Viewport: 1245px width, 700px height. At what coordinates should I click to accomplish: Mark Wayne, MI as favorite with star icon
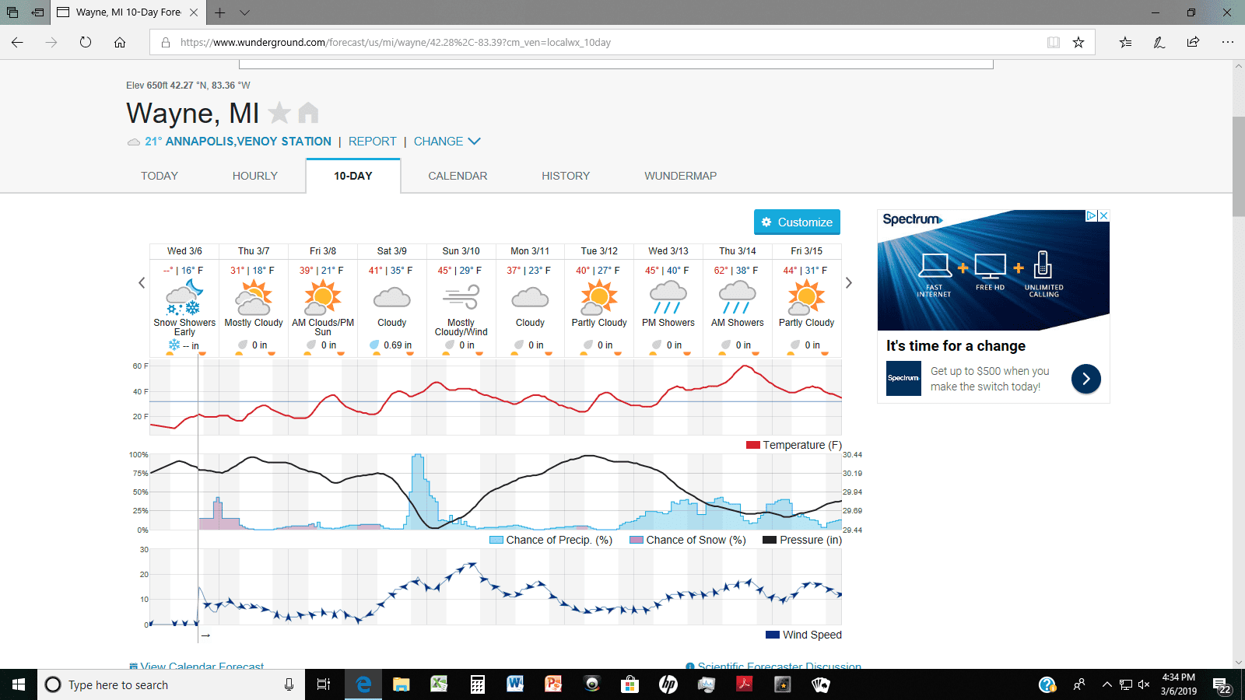279,114
